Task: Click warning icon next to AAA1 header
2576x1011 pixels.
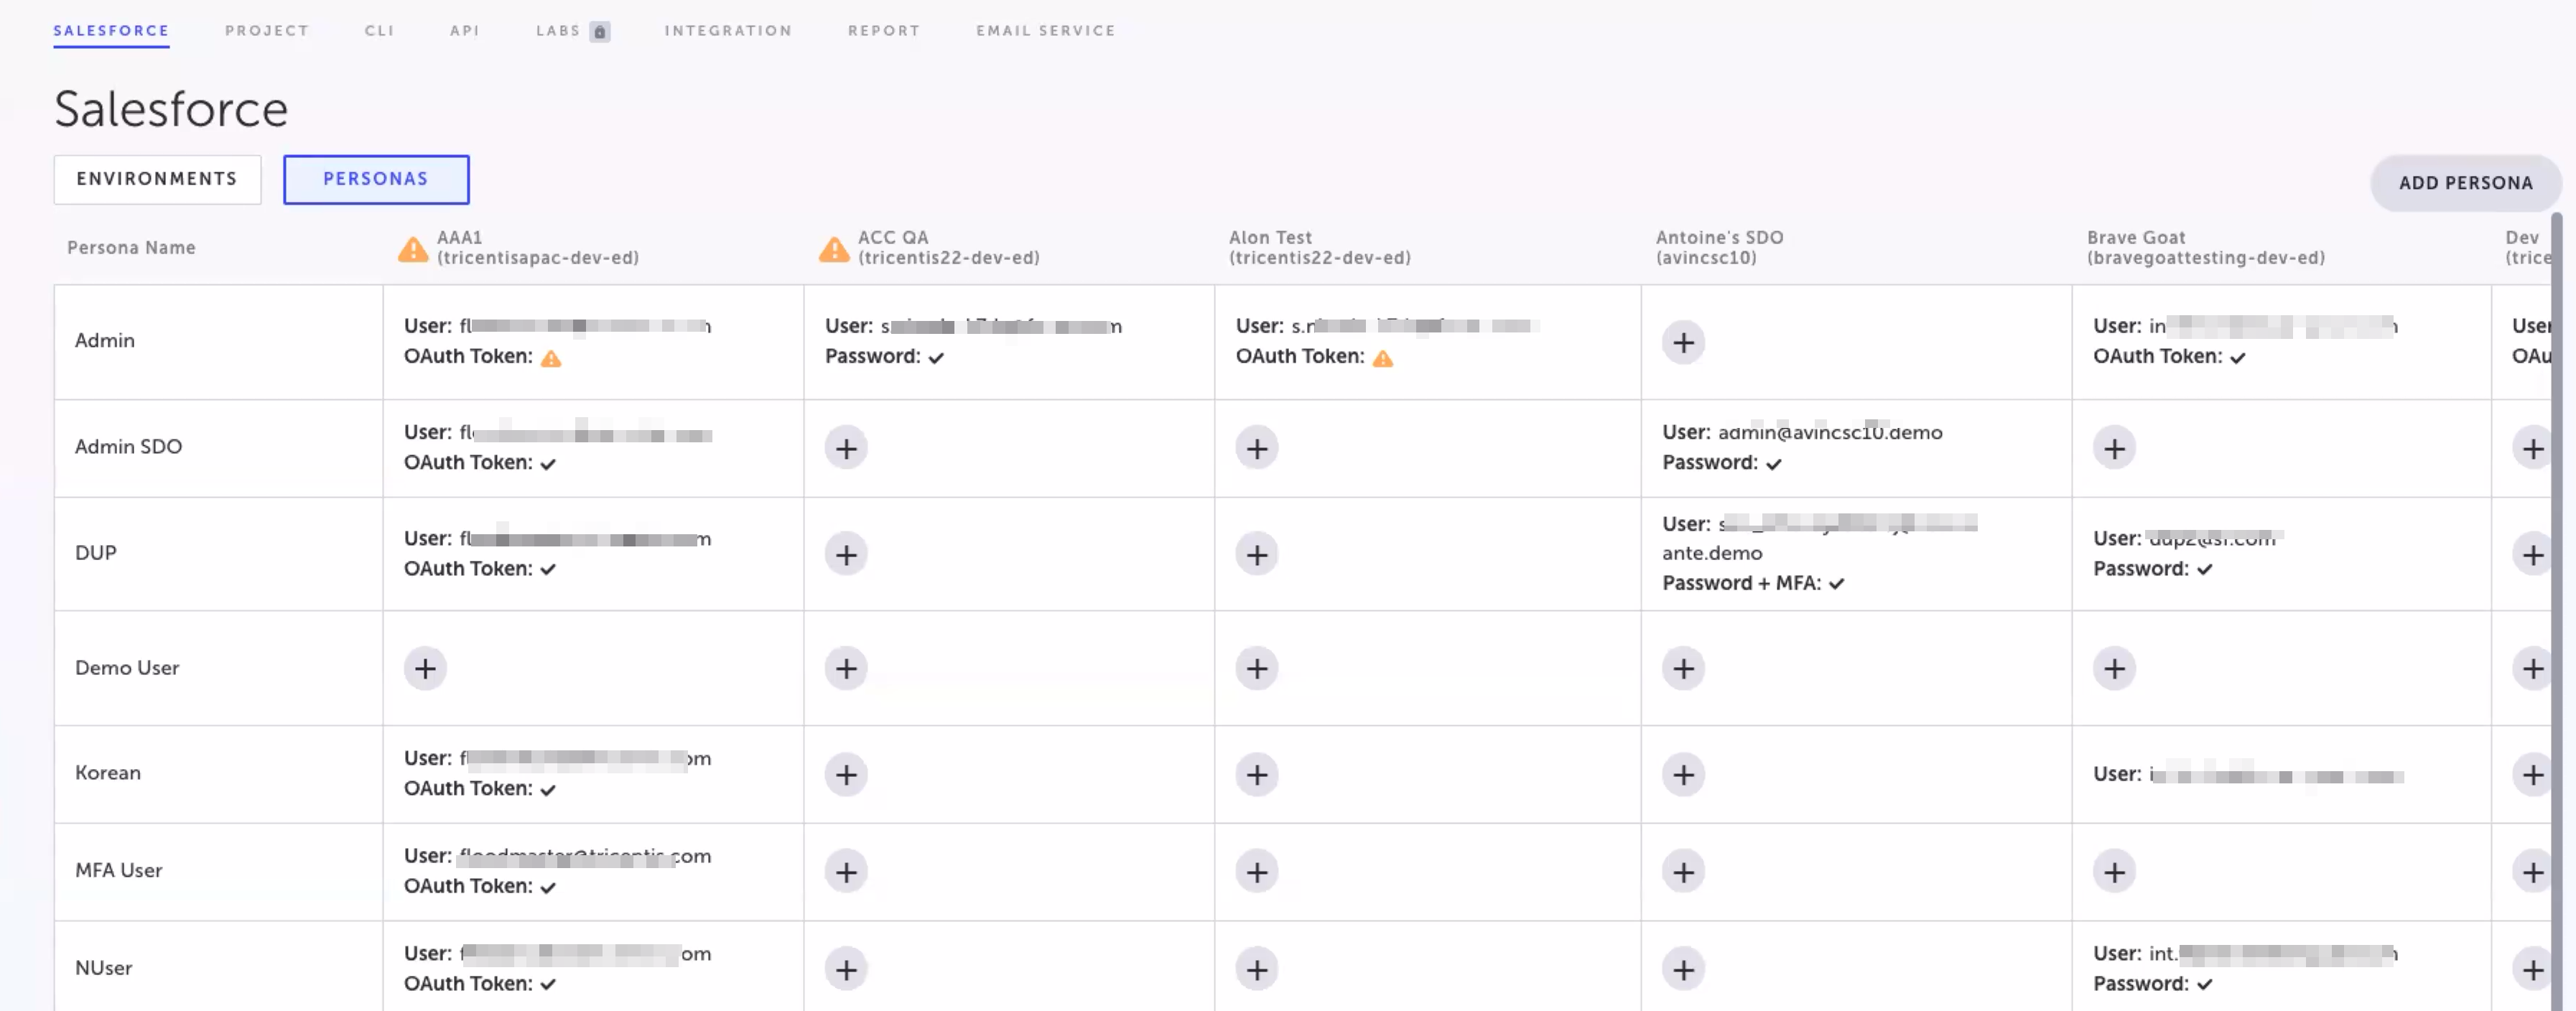Action: (412, 249)
